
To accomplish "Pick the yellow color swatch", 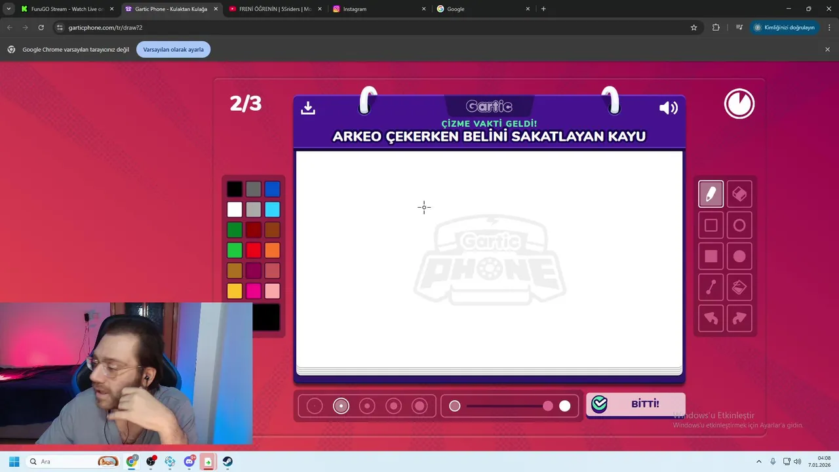I will point(235,291).
